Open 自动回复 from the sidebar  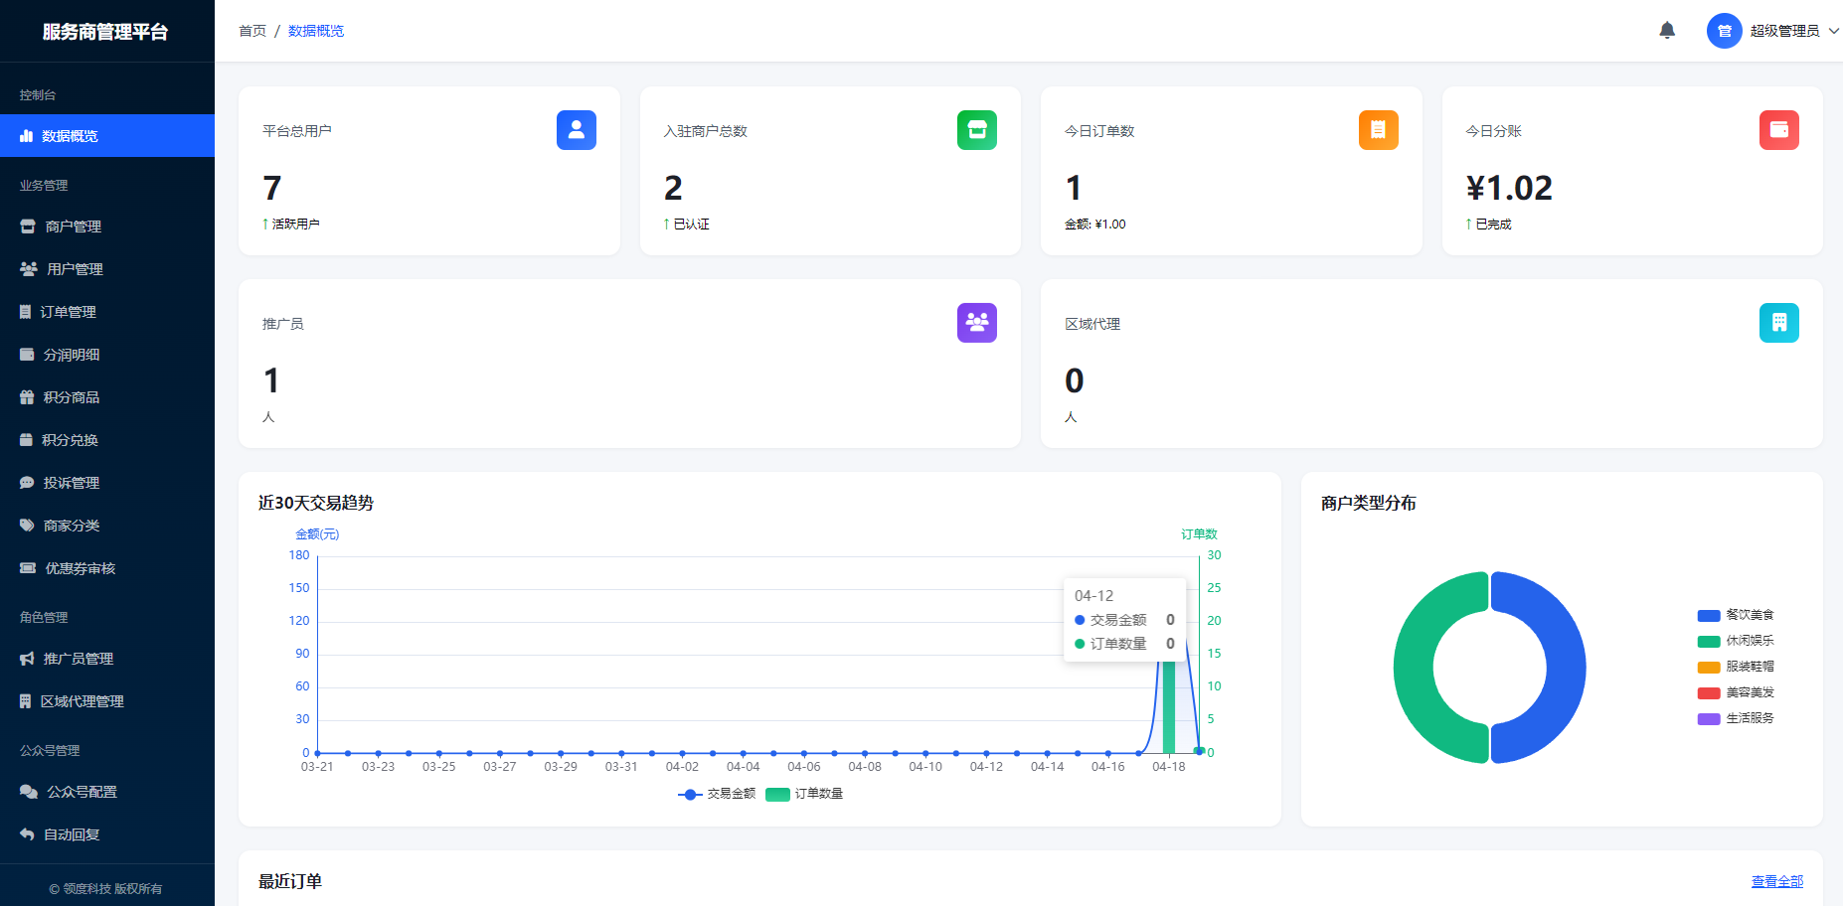(107, 834)
